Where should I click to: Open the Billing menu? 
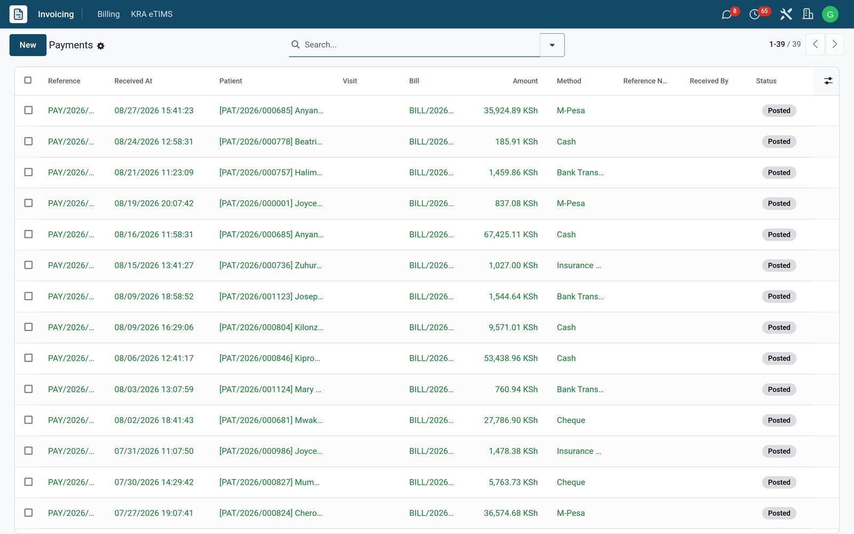click(x=108, y=14)
